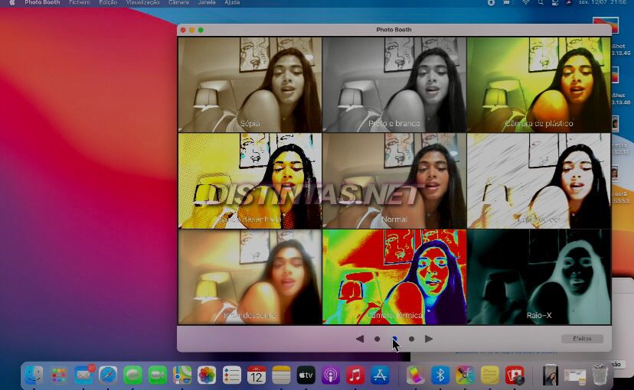Screen dimensions: 634x390
Task: Open FaceTime in the Dock
Action: (157, 375)
